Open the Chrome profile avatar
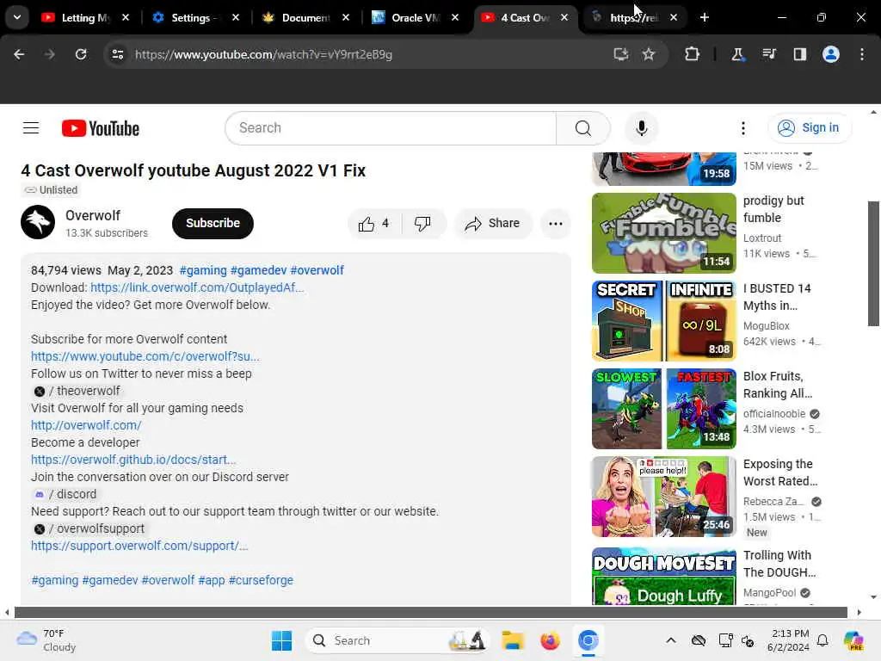The height and width of the screenshot is (661, 881). coord(831,54)
